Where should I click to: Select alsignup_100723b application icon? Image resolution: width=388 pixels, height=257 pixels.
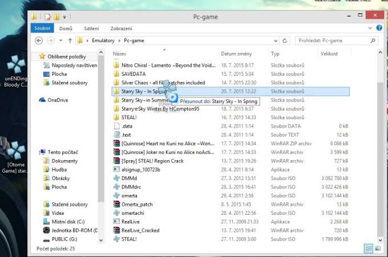(x=116, y=169)
